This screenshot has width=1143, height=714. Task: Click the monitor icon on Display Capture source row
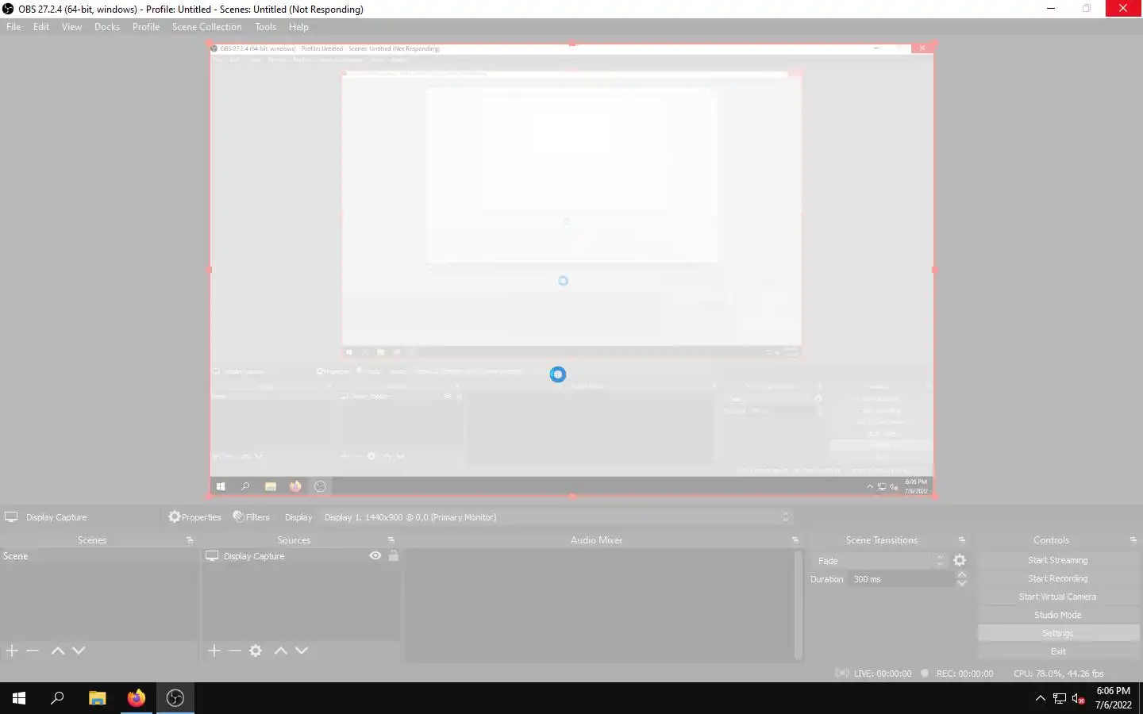pos(212,556)
